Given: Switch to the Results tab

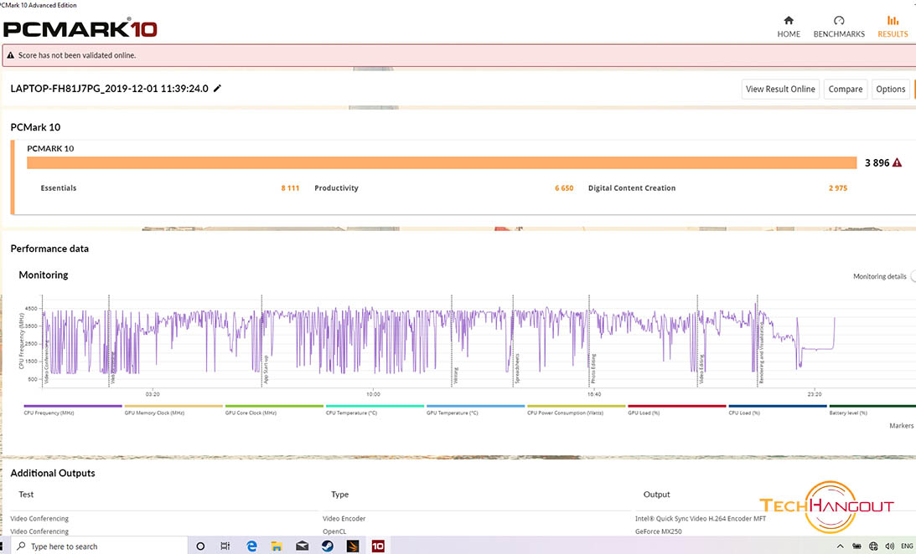Looking at the screenshot, I should point(893,27).
